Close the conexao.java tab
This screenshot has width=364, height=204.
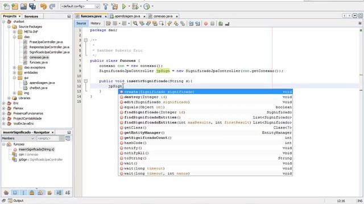click(x=177, y=16)
